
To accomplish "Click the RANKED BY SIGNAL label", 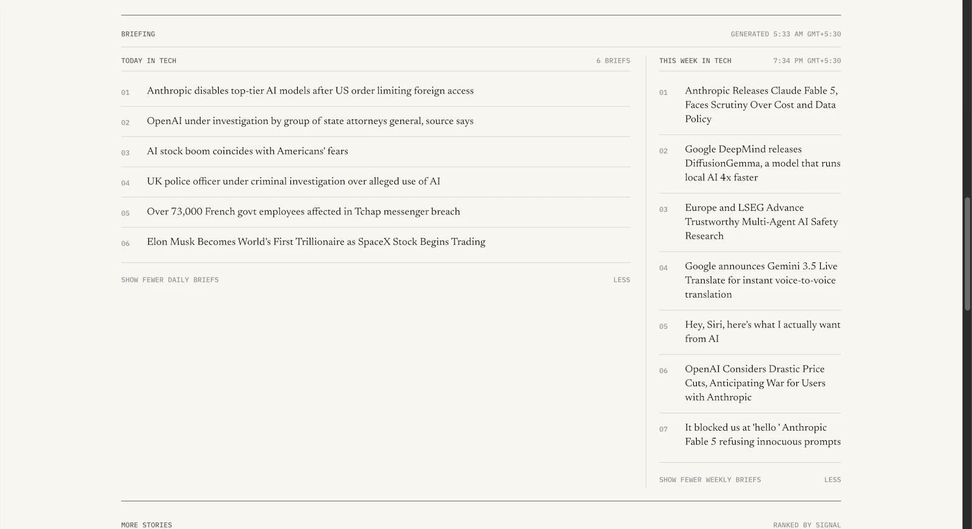I will tap(807, 525).
